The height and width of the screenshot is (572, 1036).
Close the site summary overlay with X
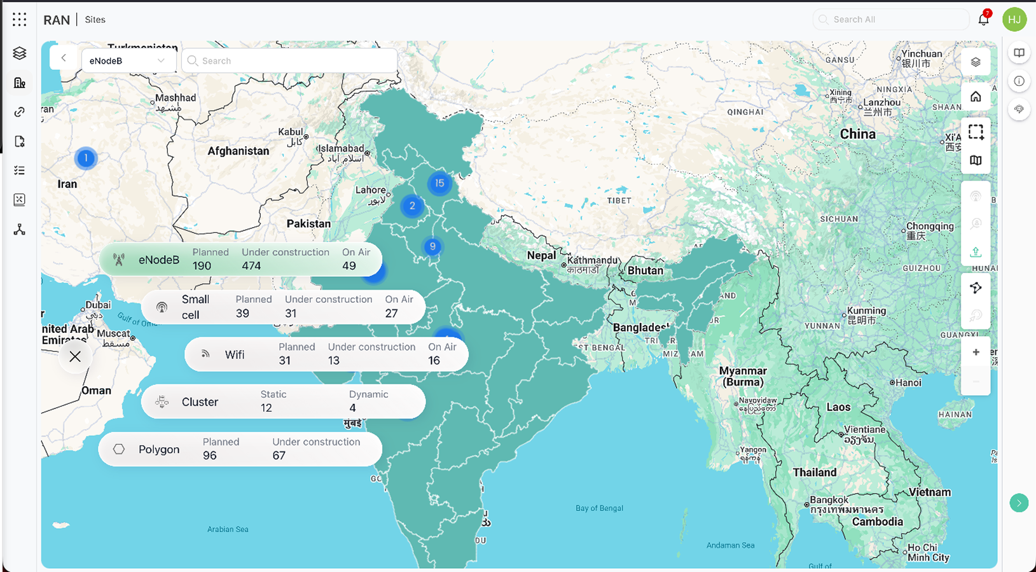tap(75, 356)
